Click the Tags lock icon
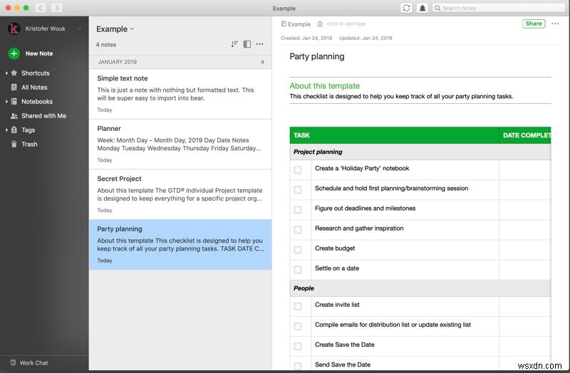570x373 pixels. coord(14,130)
